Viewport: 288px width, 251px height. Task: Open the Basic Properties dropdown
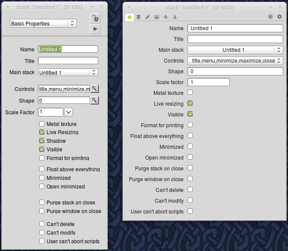point(43,23)
